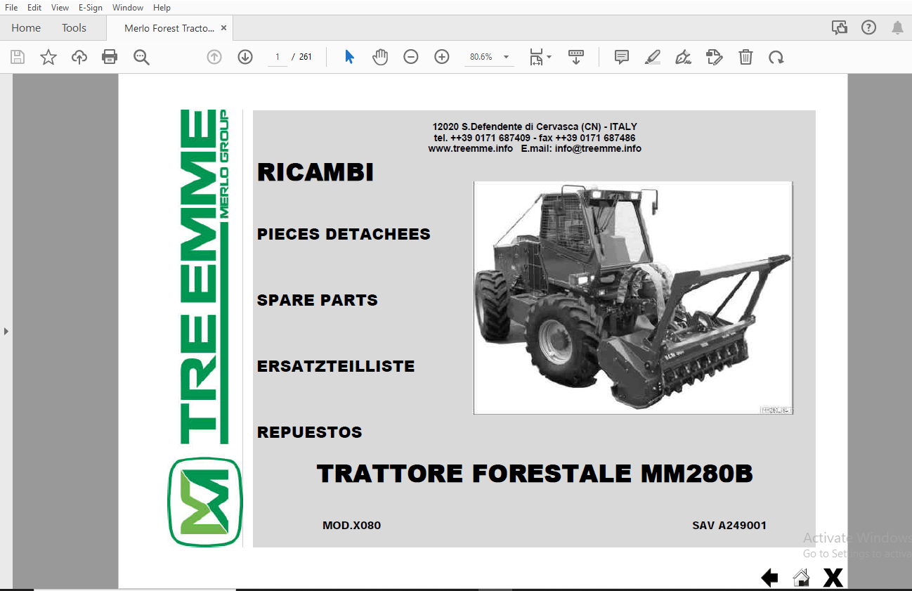Screen dimensions: 912x591
Task: Open the Window menu
Action: tap(128, 7)
